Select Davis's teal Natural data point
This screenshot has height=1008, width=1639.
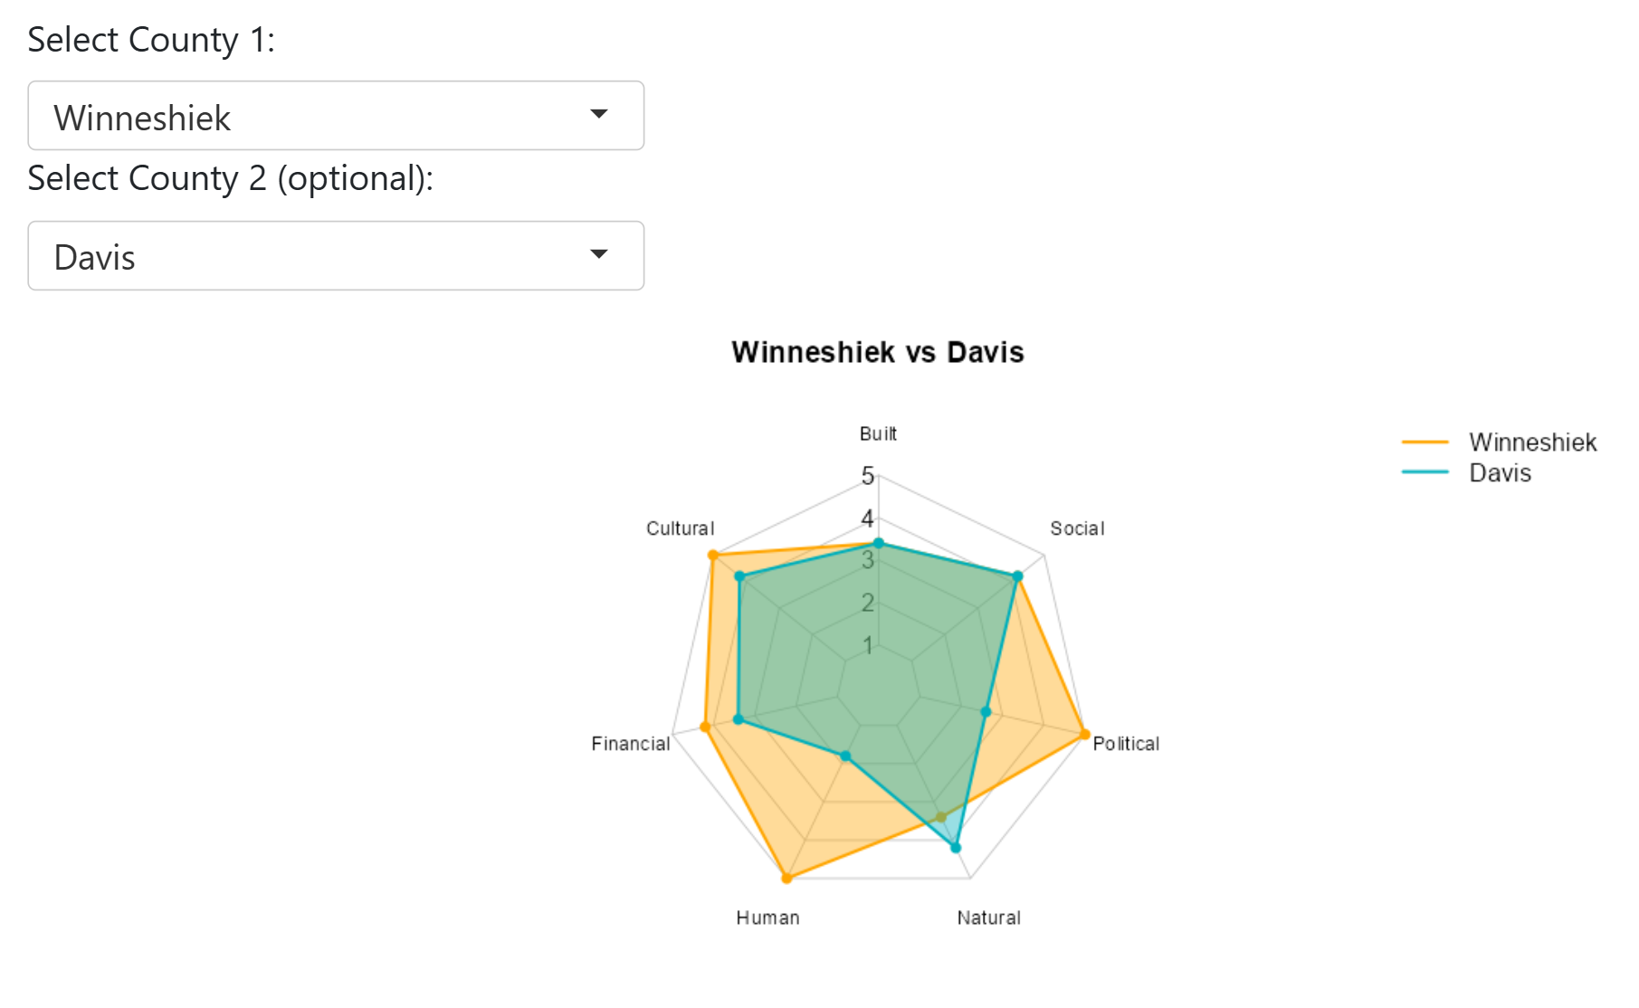click(956, 848)
